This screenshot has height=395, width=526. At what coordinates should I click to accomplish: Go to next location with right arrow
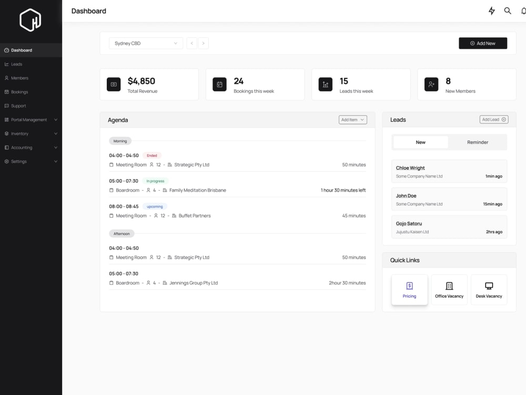point(203,43)
